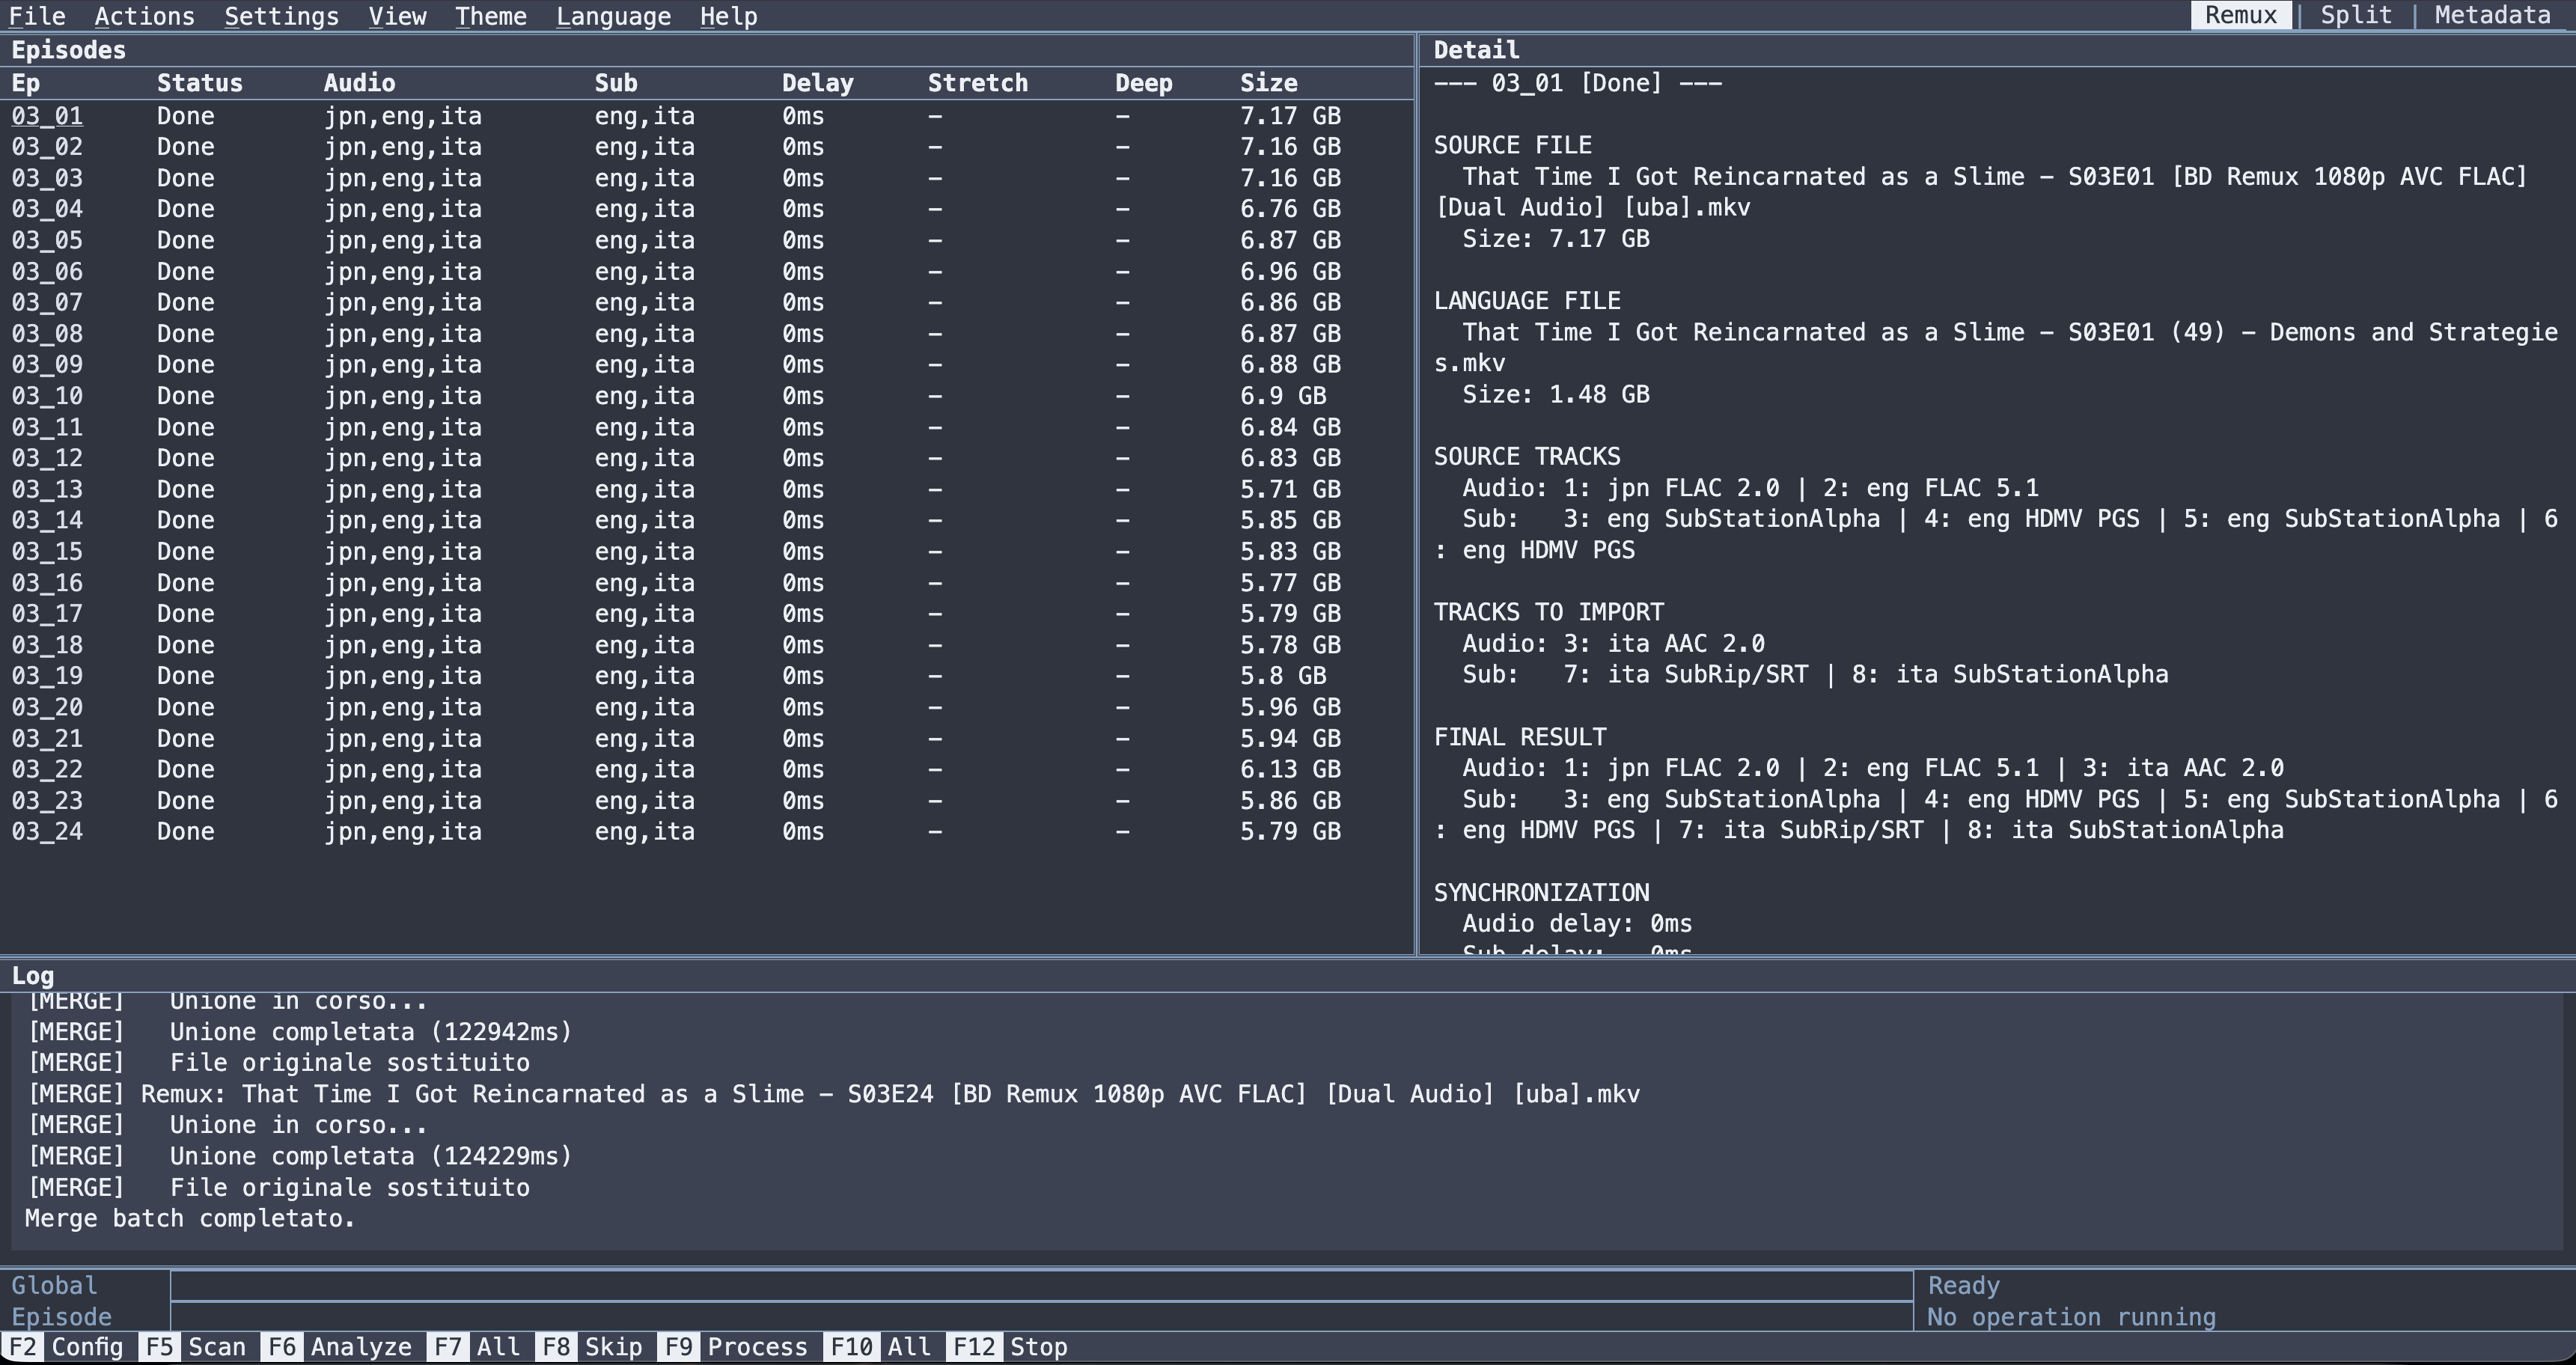The width and height of the screenshot is (2576, 1365).
Task: Select episode row 03_22
Action: point(706,770)
